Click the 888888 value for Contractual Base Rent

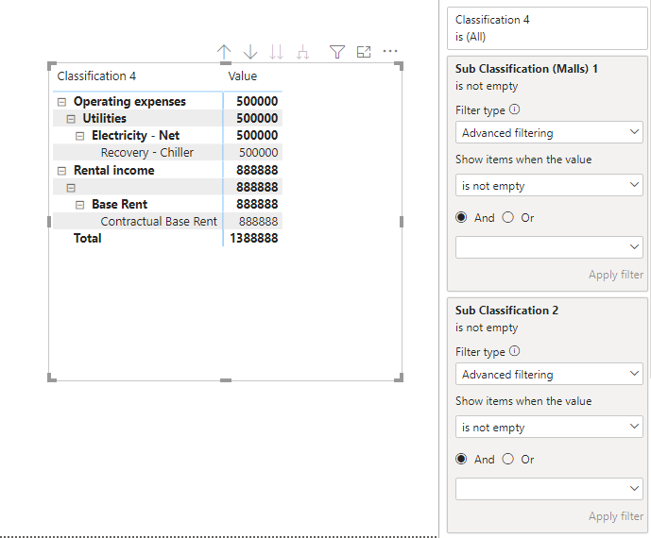(258, 222)
